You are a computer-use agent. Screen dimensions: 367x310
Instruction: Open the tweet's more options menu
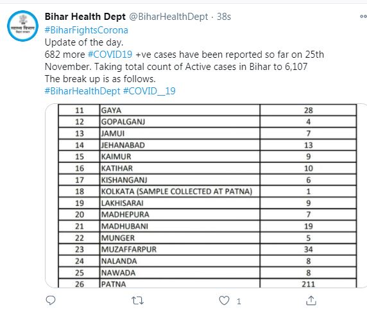tap(363, 17)
